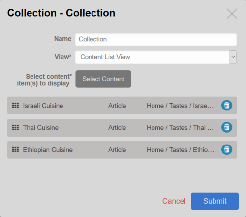
Task: Click the Content List View combo box
Action: tap(156, 57)
